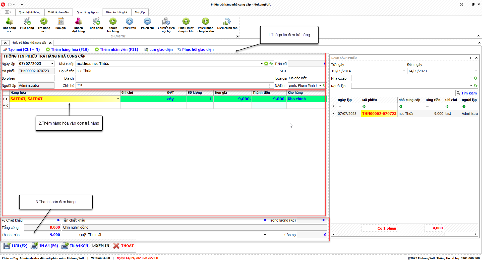Click green add supplier icon beside Nhà c.cấp

click(266, 64)
